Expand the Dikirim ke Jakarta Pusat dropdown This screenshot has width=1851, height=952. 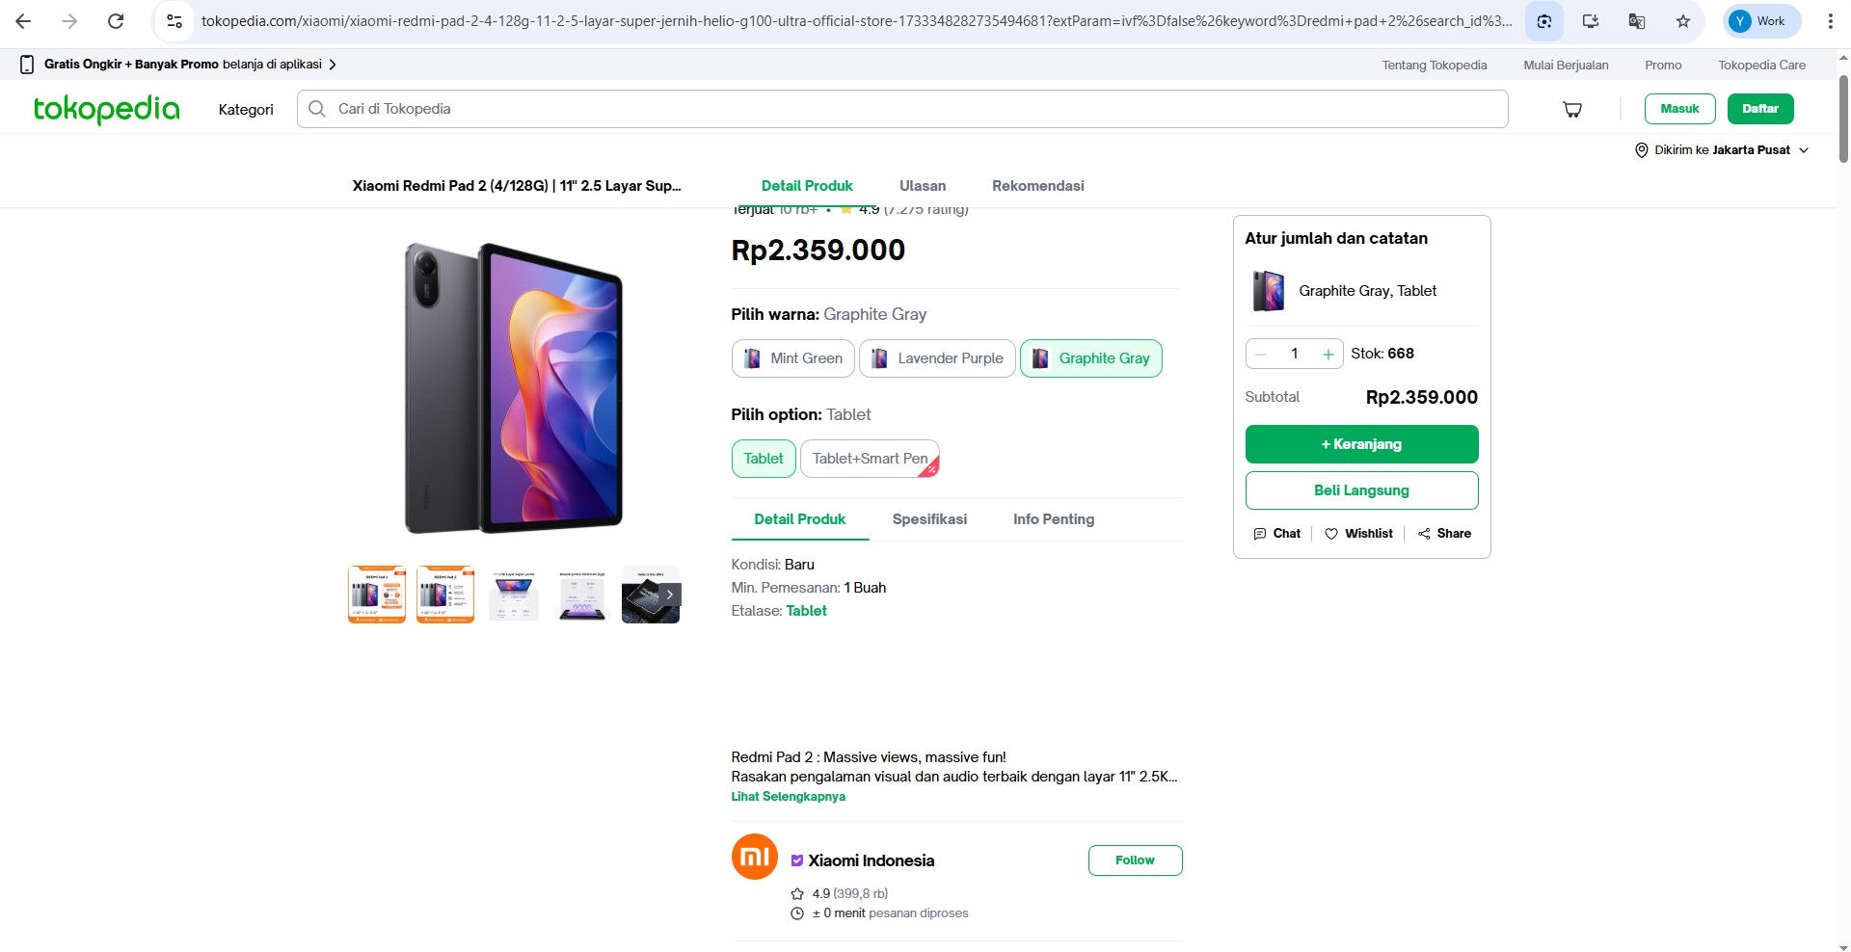pos(1722,150)
